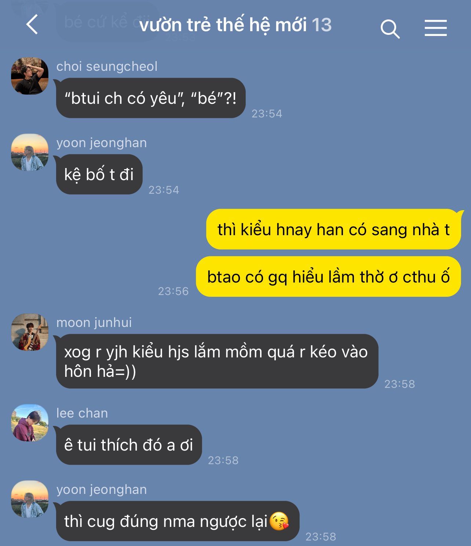Viewport: 471px width, 546px height.
Task: Open yoon jeonghan's first sunset avatar
Action: (x=30, y=152)
